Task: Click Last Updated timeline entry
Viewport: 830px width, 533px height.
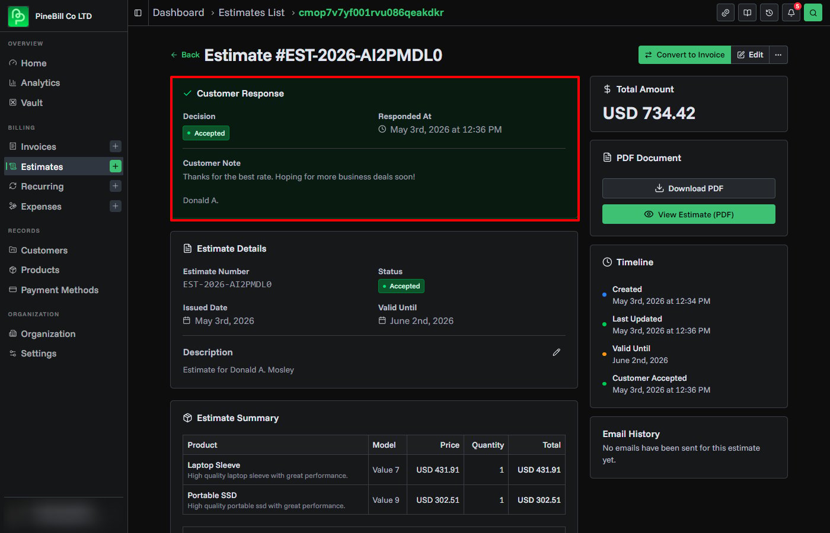Action: 661,325
